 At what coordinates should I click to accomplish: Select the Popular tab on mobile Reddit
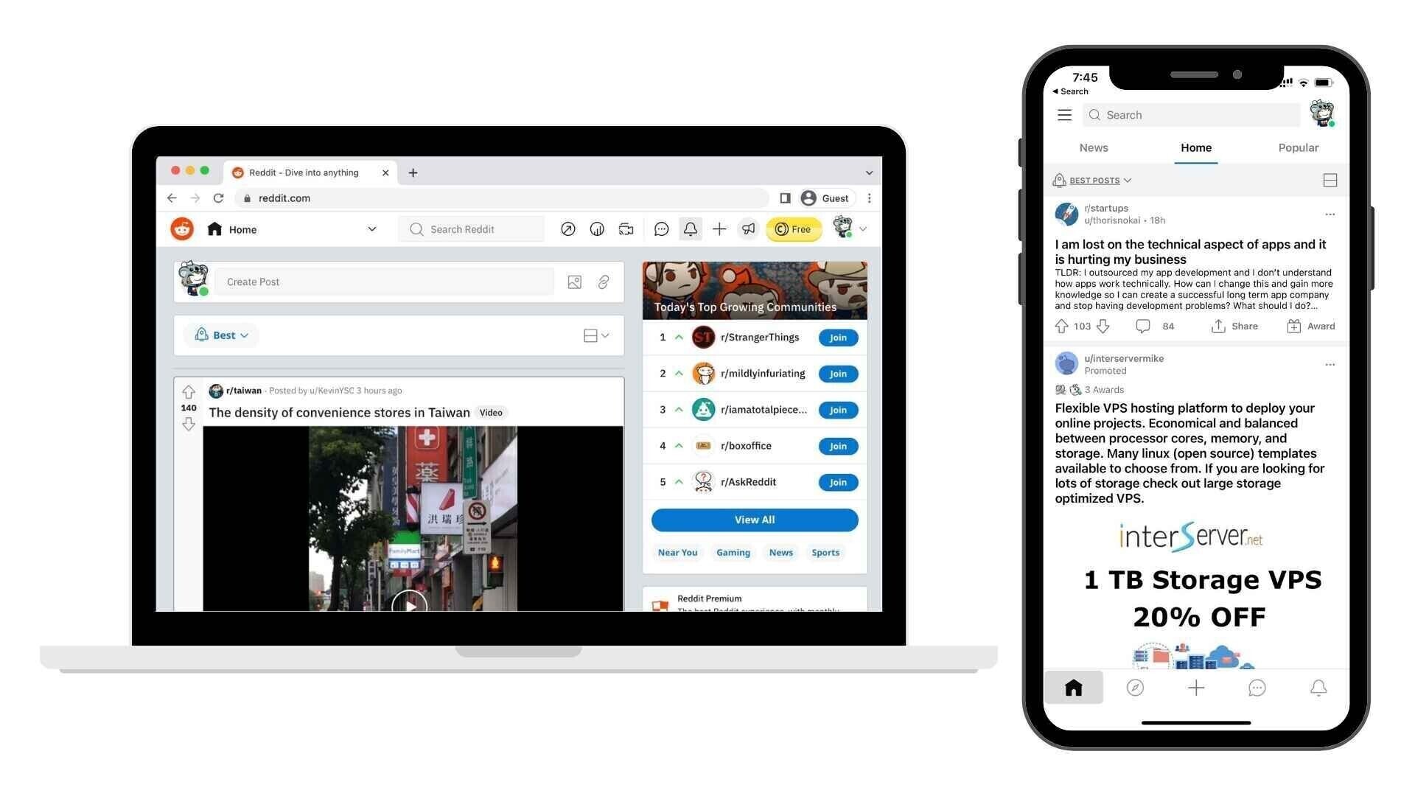pos(1297,147)
